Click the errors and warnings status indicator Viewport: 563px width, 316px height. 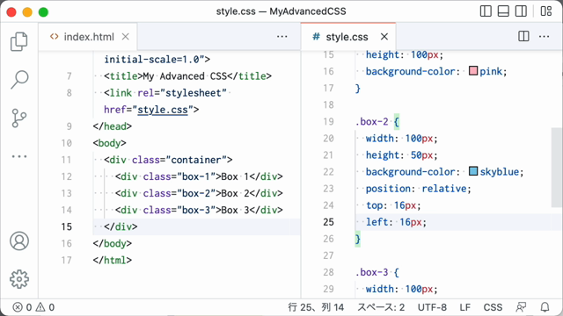(33, 307)
